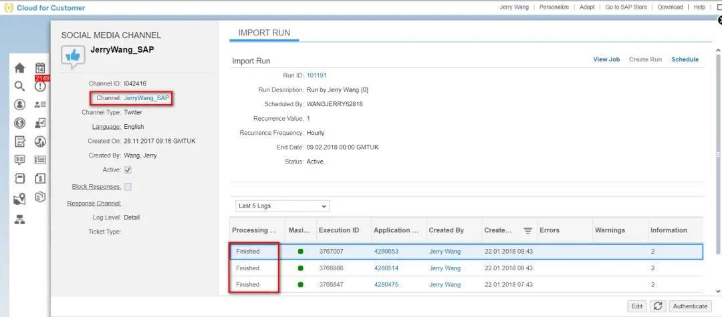Open the org hierarchy icon in sidebar
722x317 pixels.
pyautogui.click(x=19, y=220)
